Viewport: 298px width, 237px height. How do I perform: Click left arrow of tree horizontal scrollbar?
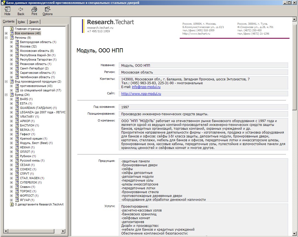pyautogui.click(x=6, y=231)
